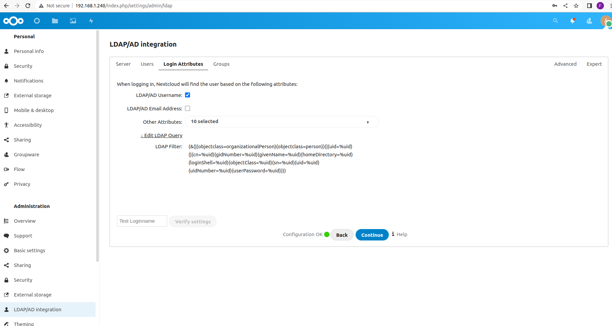
Task: Open Administration External storage settings
Action: [48, 295]
